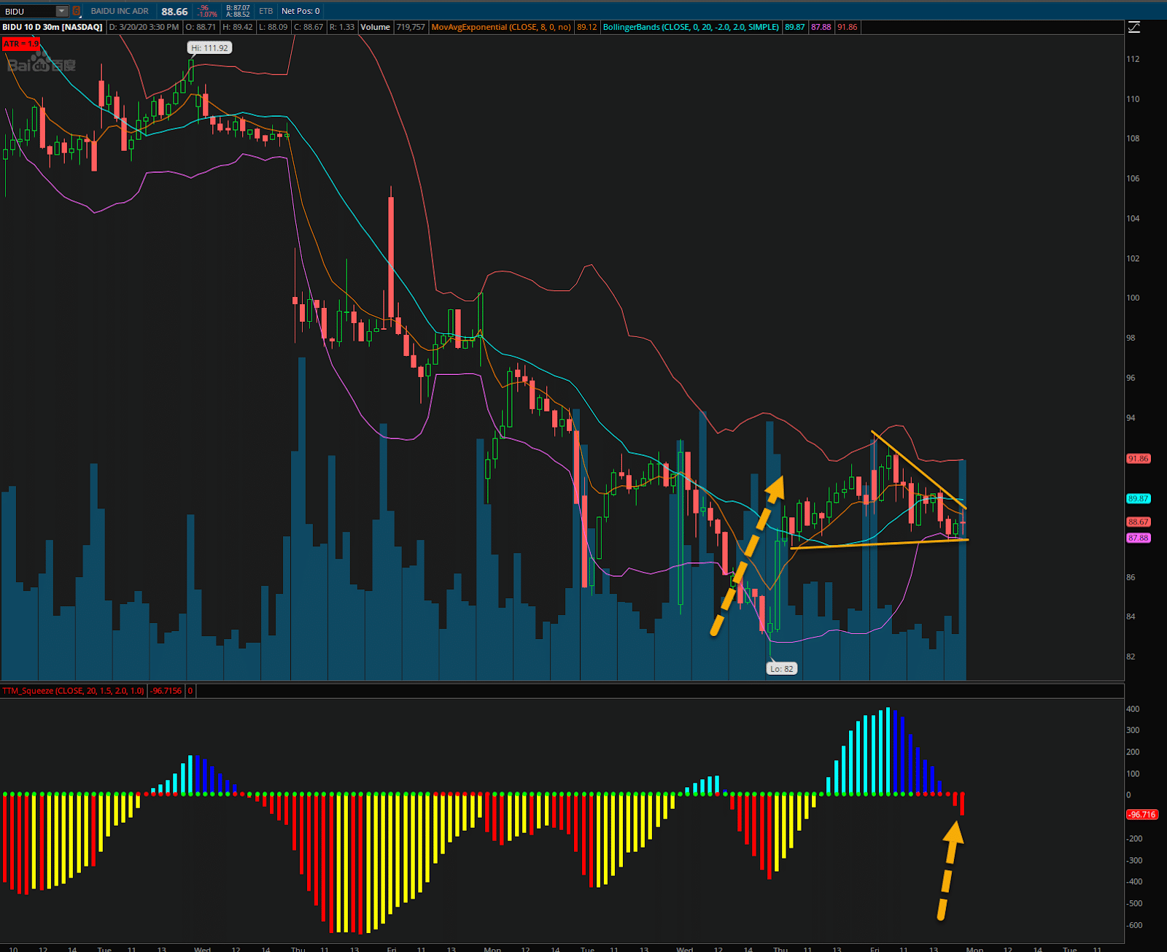The width and height of the screenshot is (1167, 952).
Task: Click the low price L: 88.09
Action: point(273,27)
